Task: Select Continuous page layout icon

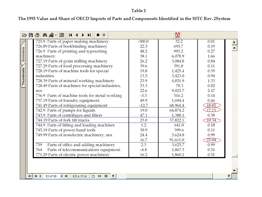Action: click(100, 176)
